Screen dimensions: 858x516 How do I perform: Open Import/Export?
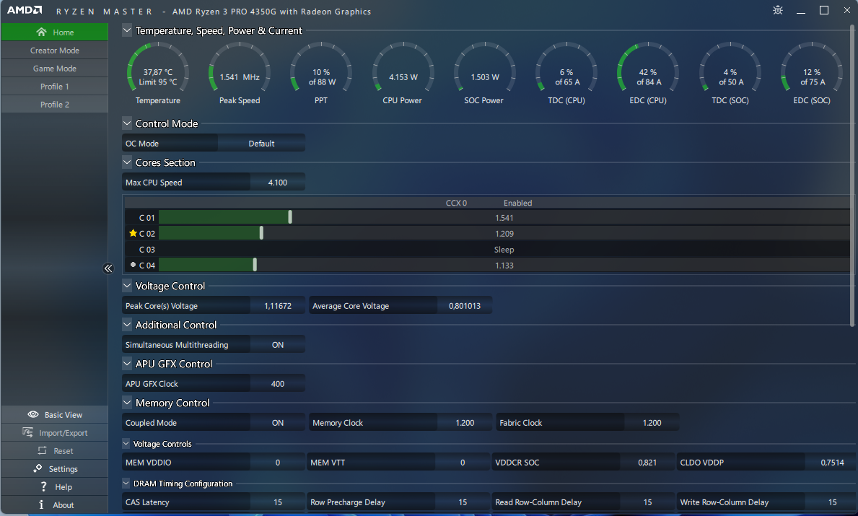pos(55,433)
